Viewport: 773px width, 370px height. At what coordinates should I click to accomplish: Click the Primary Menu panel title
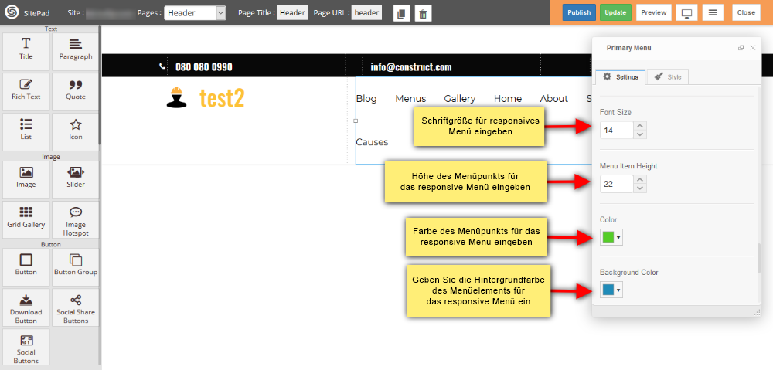628,48
